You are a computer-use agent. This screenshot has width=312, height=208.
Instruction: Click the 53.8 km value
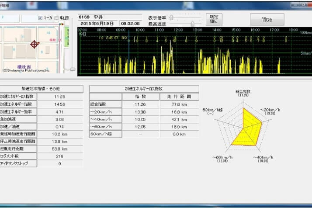(x=60, y=149)
